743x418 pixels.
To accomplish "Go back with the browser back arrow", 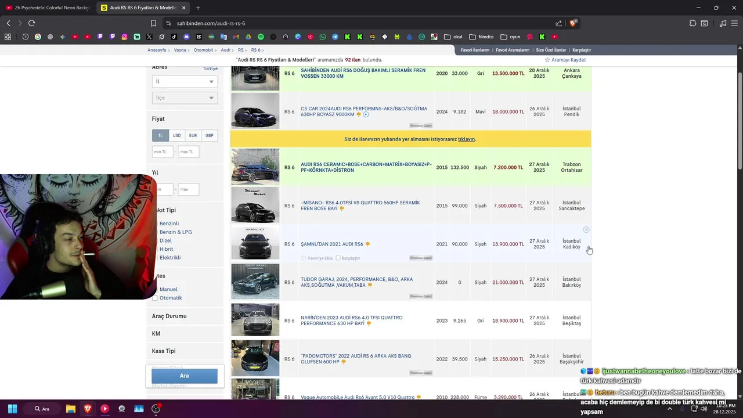I will (x=8, y=23).
